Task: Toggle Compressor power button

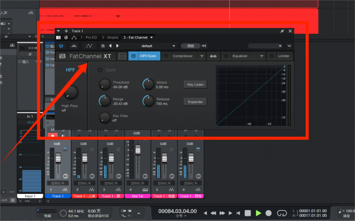Action: tap(166, 56)
